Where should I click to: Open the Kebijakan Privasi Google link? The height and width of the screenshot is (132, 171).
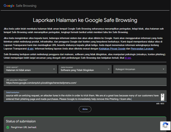[x=112, y=49]
